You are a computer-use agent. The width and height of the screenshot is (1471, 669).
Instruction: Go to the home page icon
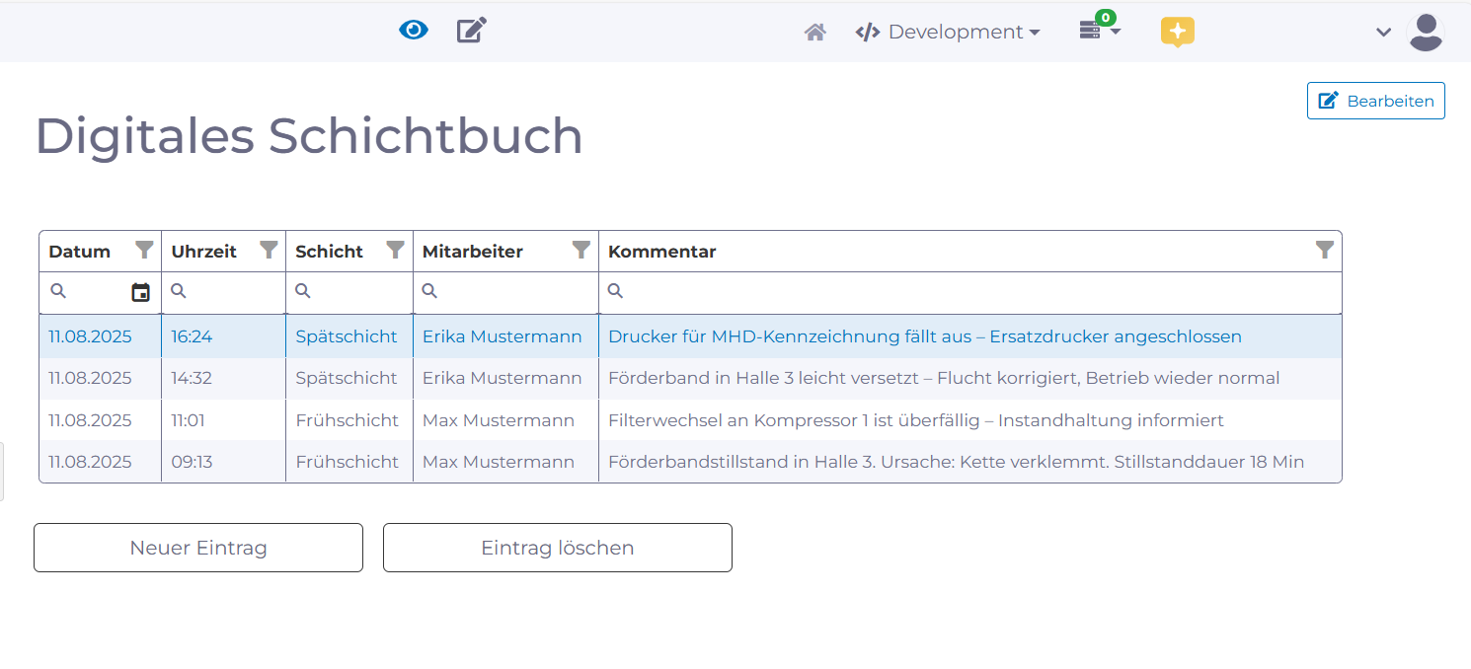[x=814, y=33]
